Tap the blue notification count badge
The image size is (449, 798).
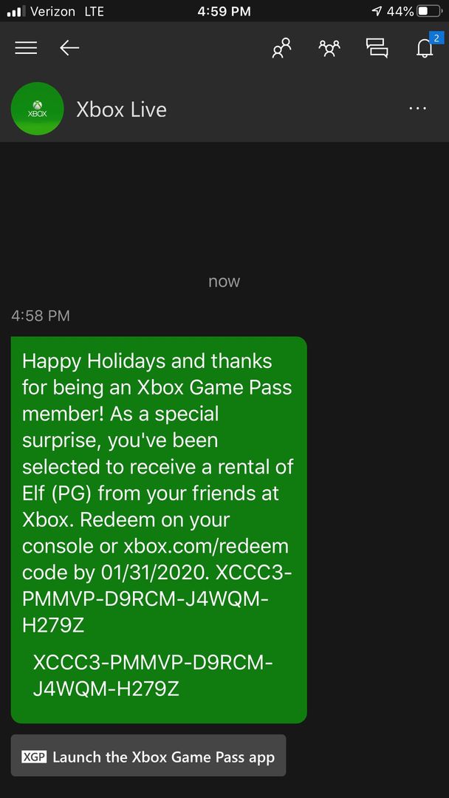pyautogui.click(x=436, y=38)
